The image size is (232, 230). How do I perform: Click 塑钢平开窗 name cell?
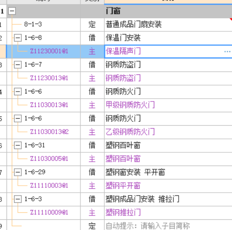coord(168,186)
